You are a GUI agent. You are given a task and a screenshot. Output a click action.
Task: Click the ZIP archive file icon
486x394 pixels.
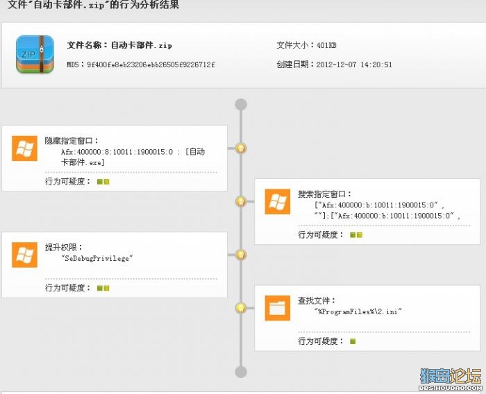tap(35, 55)
